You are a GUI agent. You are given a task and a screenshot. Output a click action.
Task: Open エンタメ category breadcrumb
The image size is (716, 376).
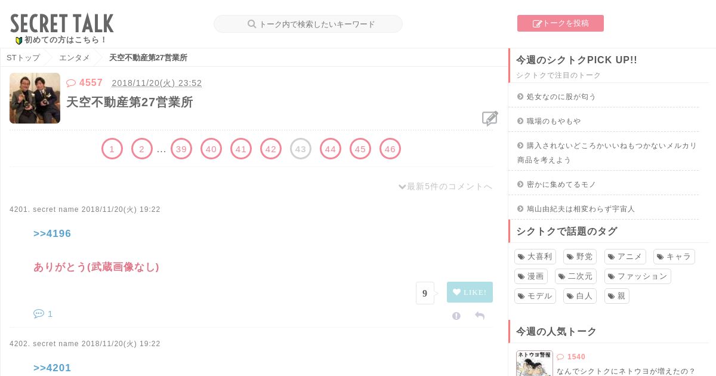pyautogui.click(x=75, y=58)
